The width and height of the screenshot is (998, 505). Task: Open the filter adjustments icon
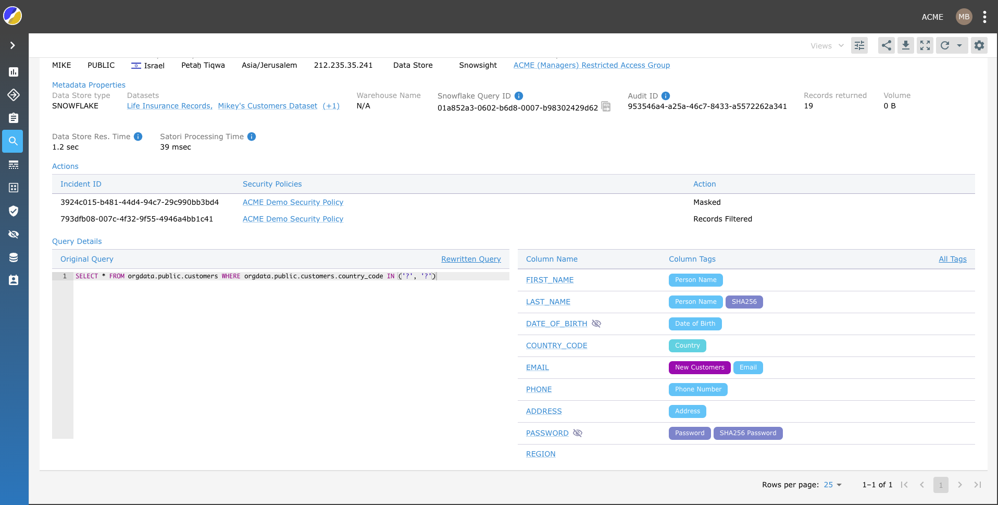[859, 45]
